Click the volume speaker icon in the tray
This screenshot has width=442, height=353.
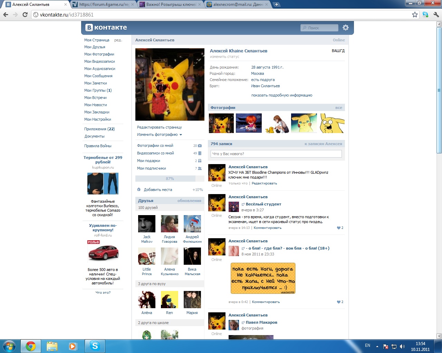[402, 346]
